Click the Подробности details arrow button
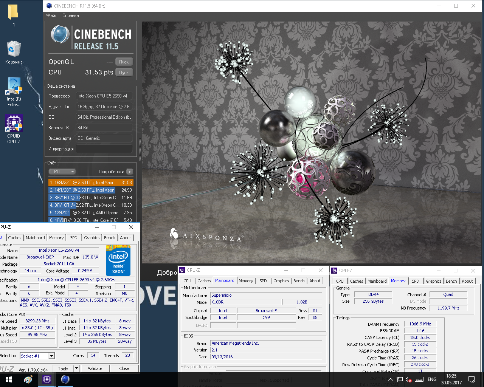The width and height of the screenshot is (484, 387). [x=130, y=172]
